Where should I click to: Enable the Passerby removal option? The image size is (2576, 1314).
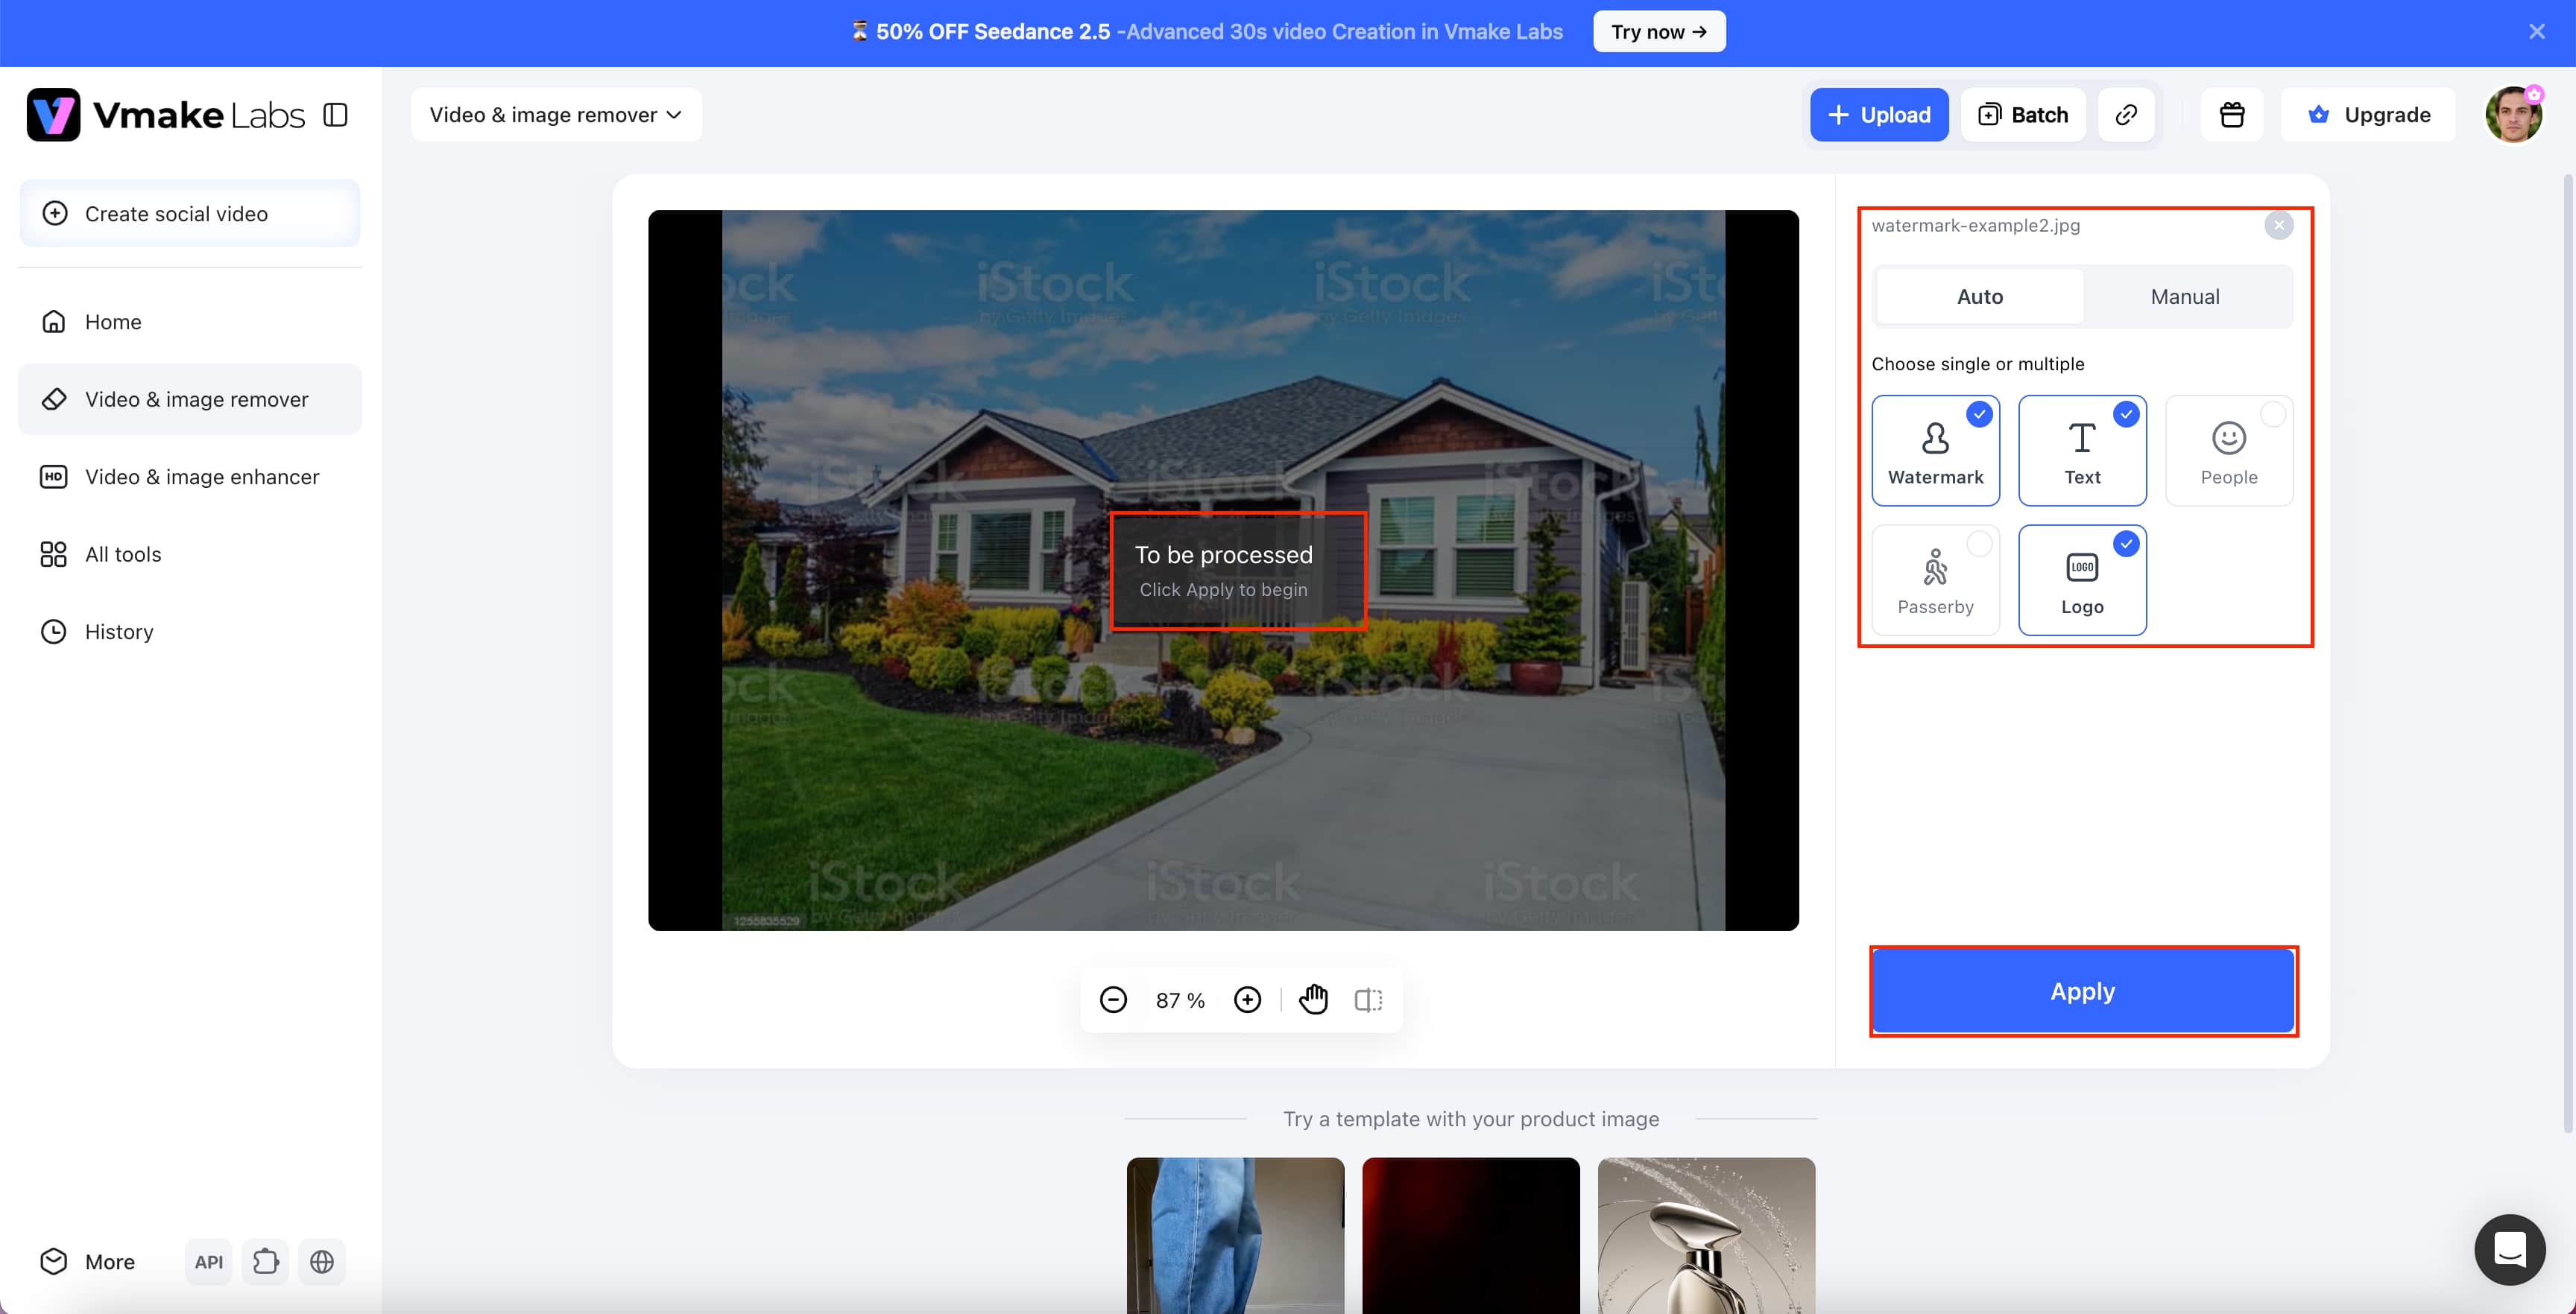coord(1936,580)
